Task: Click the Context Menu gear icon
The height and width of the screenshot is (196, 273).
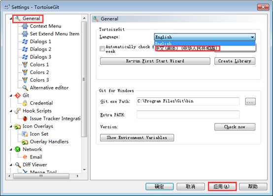Action: (x=25, y=26)
